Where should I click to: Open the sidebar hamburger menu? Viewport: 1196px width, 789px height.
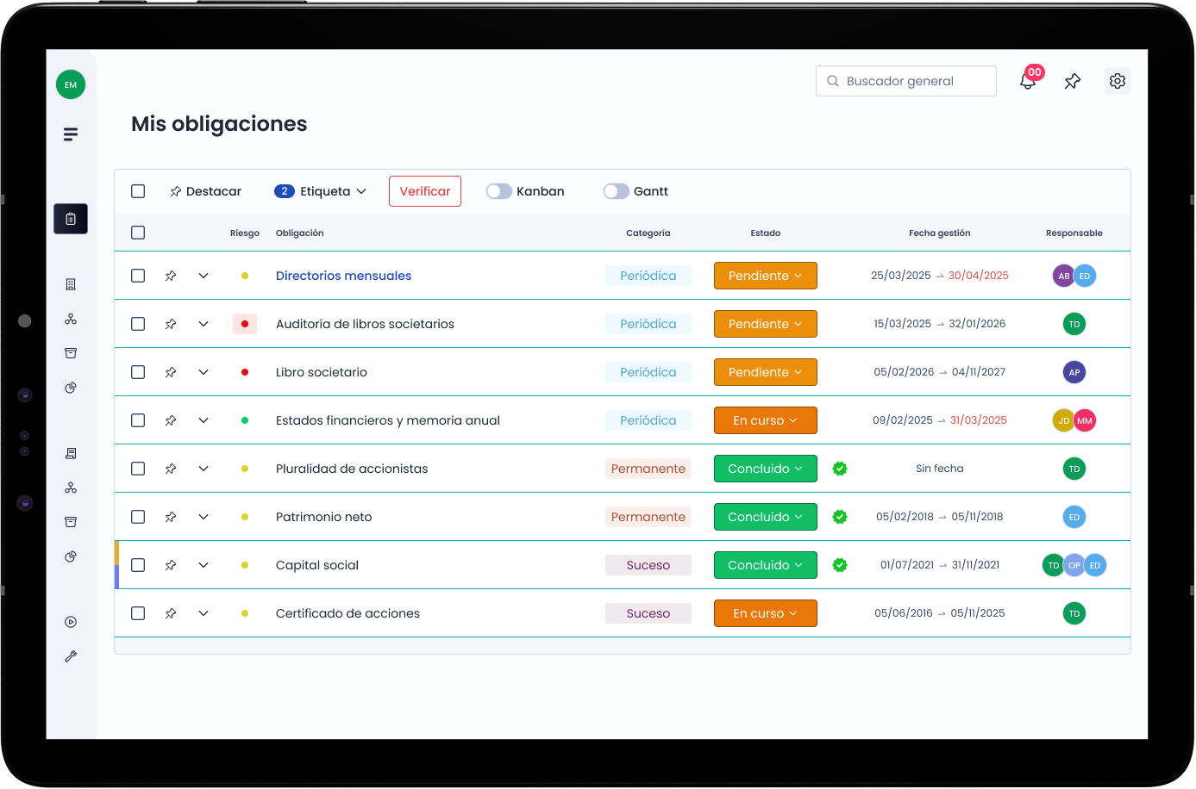tap(71, 134)
